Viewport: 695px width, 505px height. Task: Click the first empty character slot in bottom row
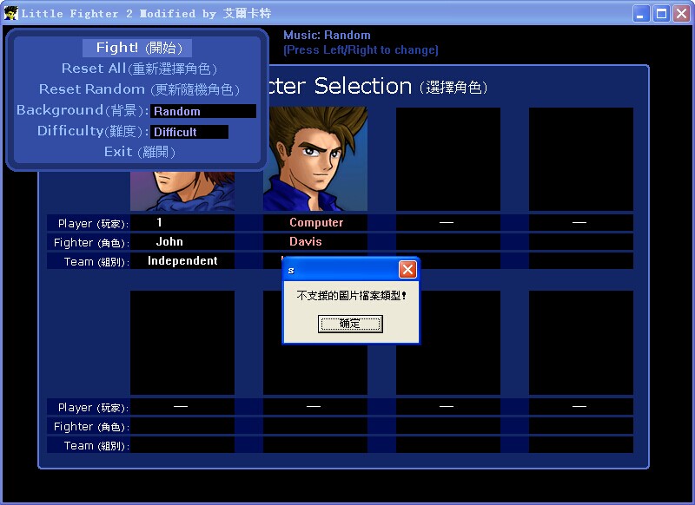click(x=182, y=343)
